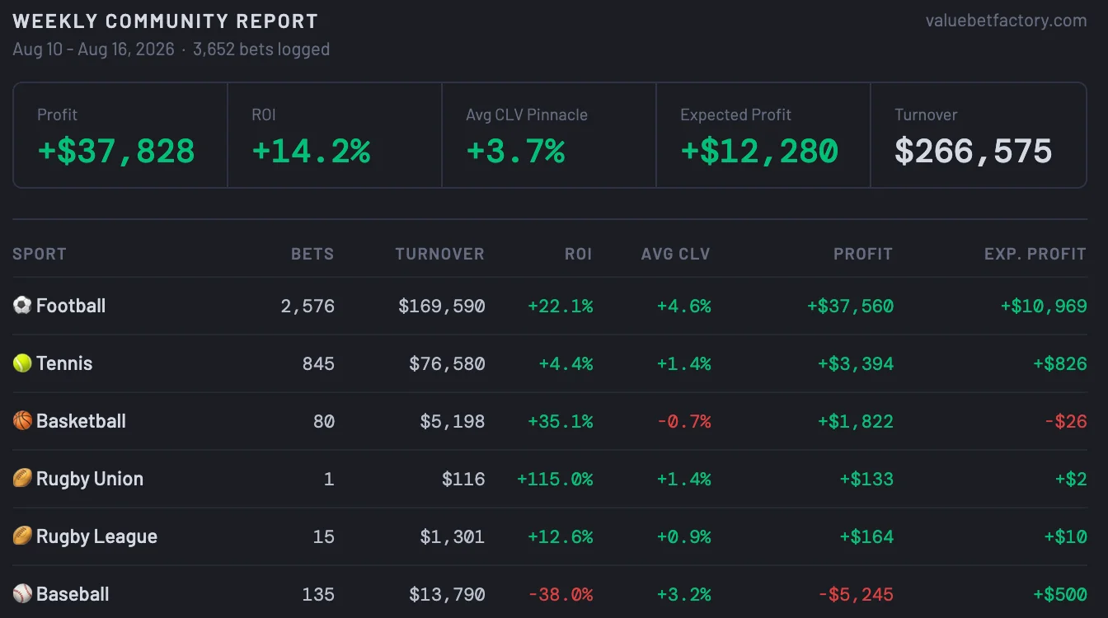This screenshot has height=618, width=1108.
Task: Click the Rugby League ball icon
Action: (x=22, y=536)
